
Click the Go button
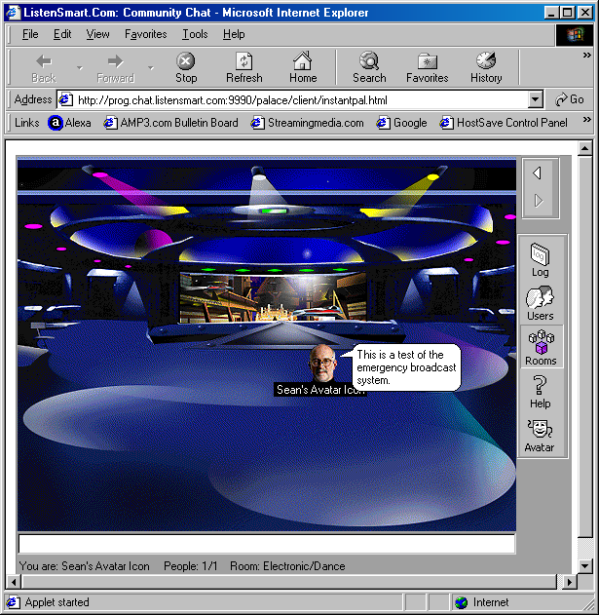(570, 99)
